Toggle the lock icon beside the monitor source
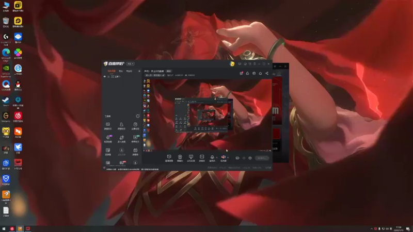This screenshot has width=413, height=232. [108, 76]
